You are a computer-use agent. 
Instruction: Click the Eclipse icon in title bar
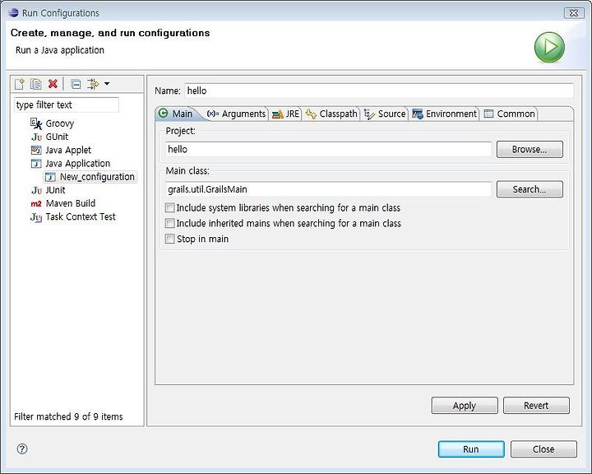point(14,12)
